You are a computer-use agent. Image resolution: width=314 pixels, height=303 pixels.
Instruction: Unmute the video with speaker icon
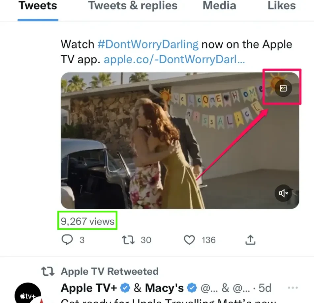coord(283,193)
